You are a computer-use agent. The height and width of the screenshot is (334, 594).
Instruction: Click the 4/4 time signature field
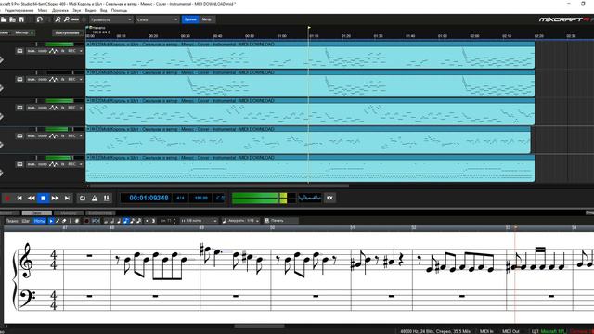coord(180,198)
